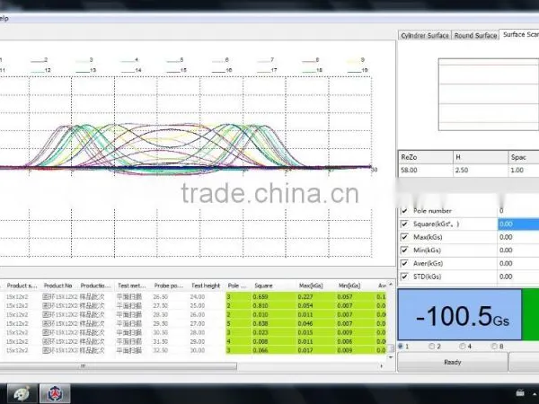539x404 pixels.
Task: Click the red-blue tester app taskbar icon
Action: tap(55, 393)
